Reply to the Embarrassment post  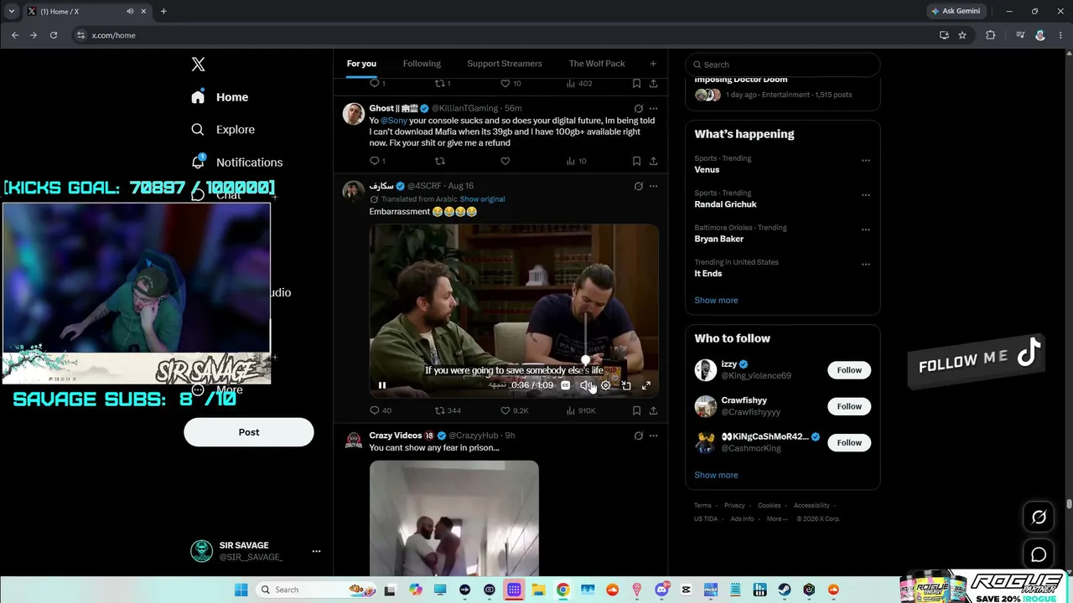coord(375,410)
